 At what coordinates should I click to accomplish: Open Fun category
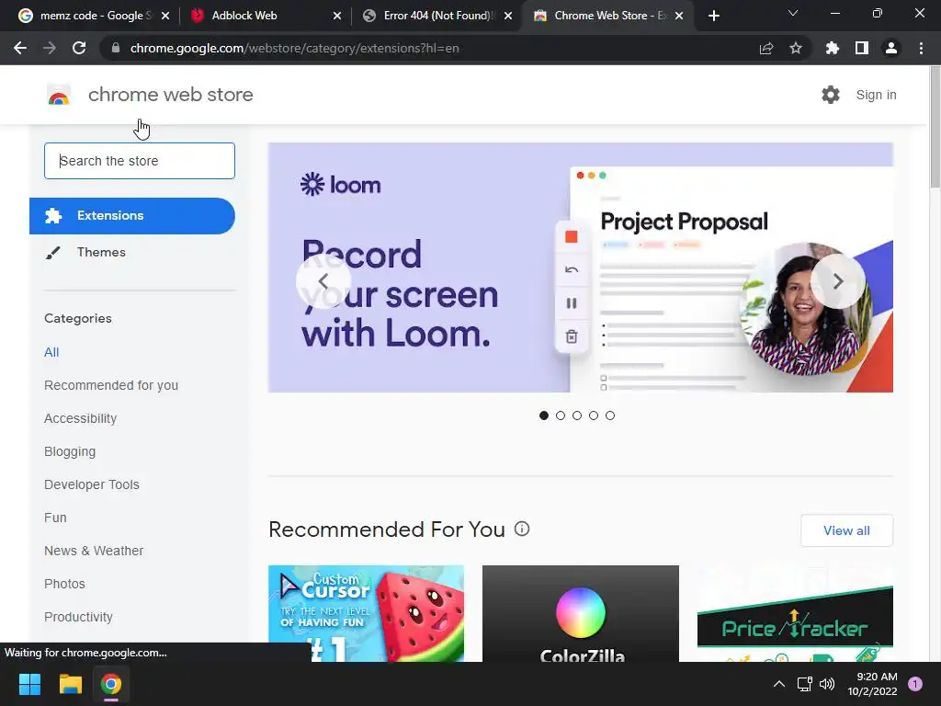click(55, 518)
